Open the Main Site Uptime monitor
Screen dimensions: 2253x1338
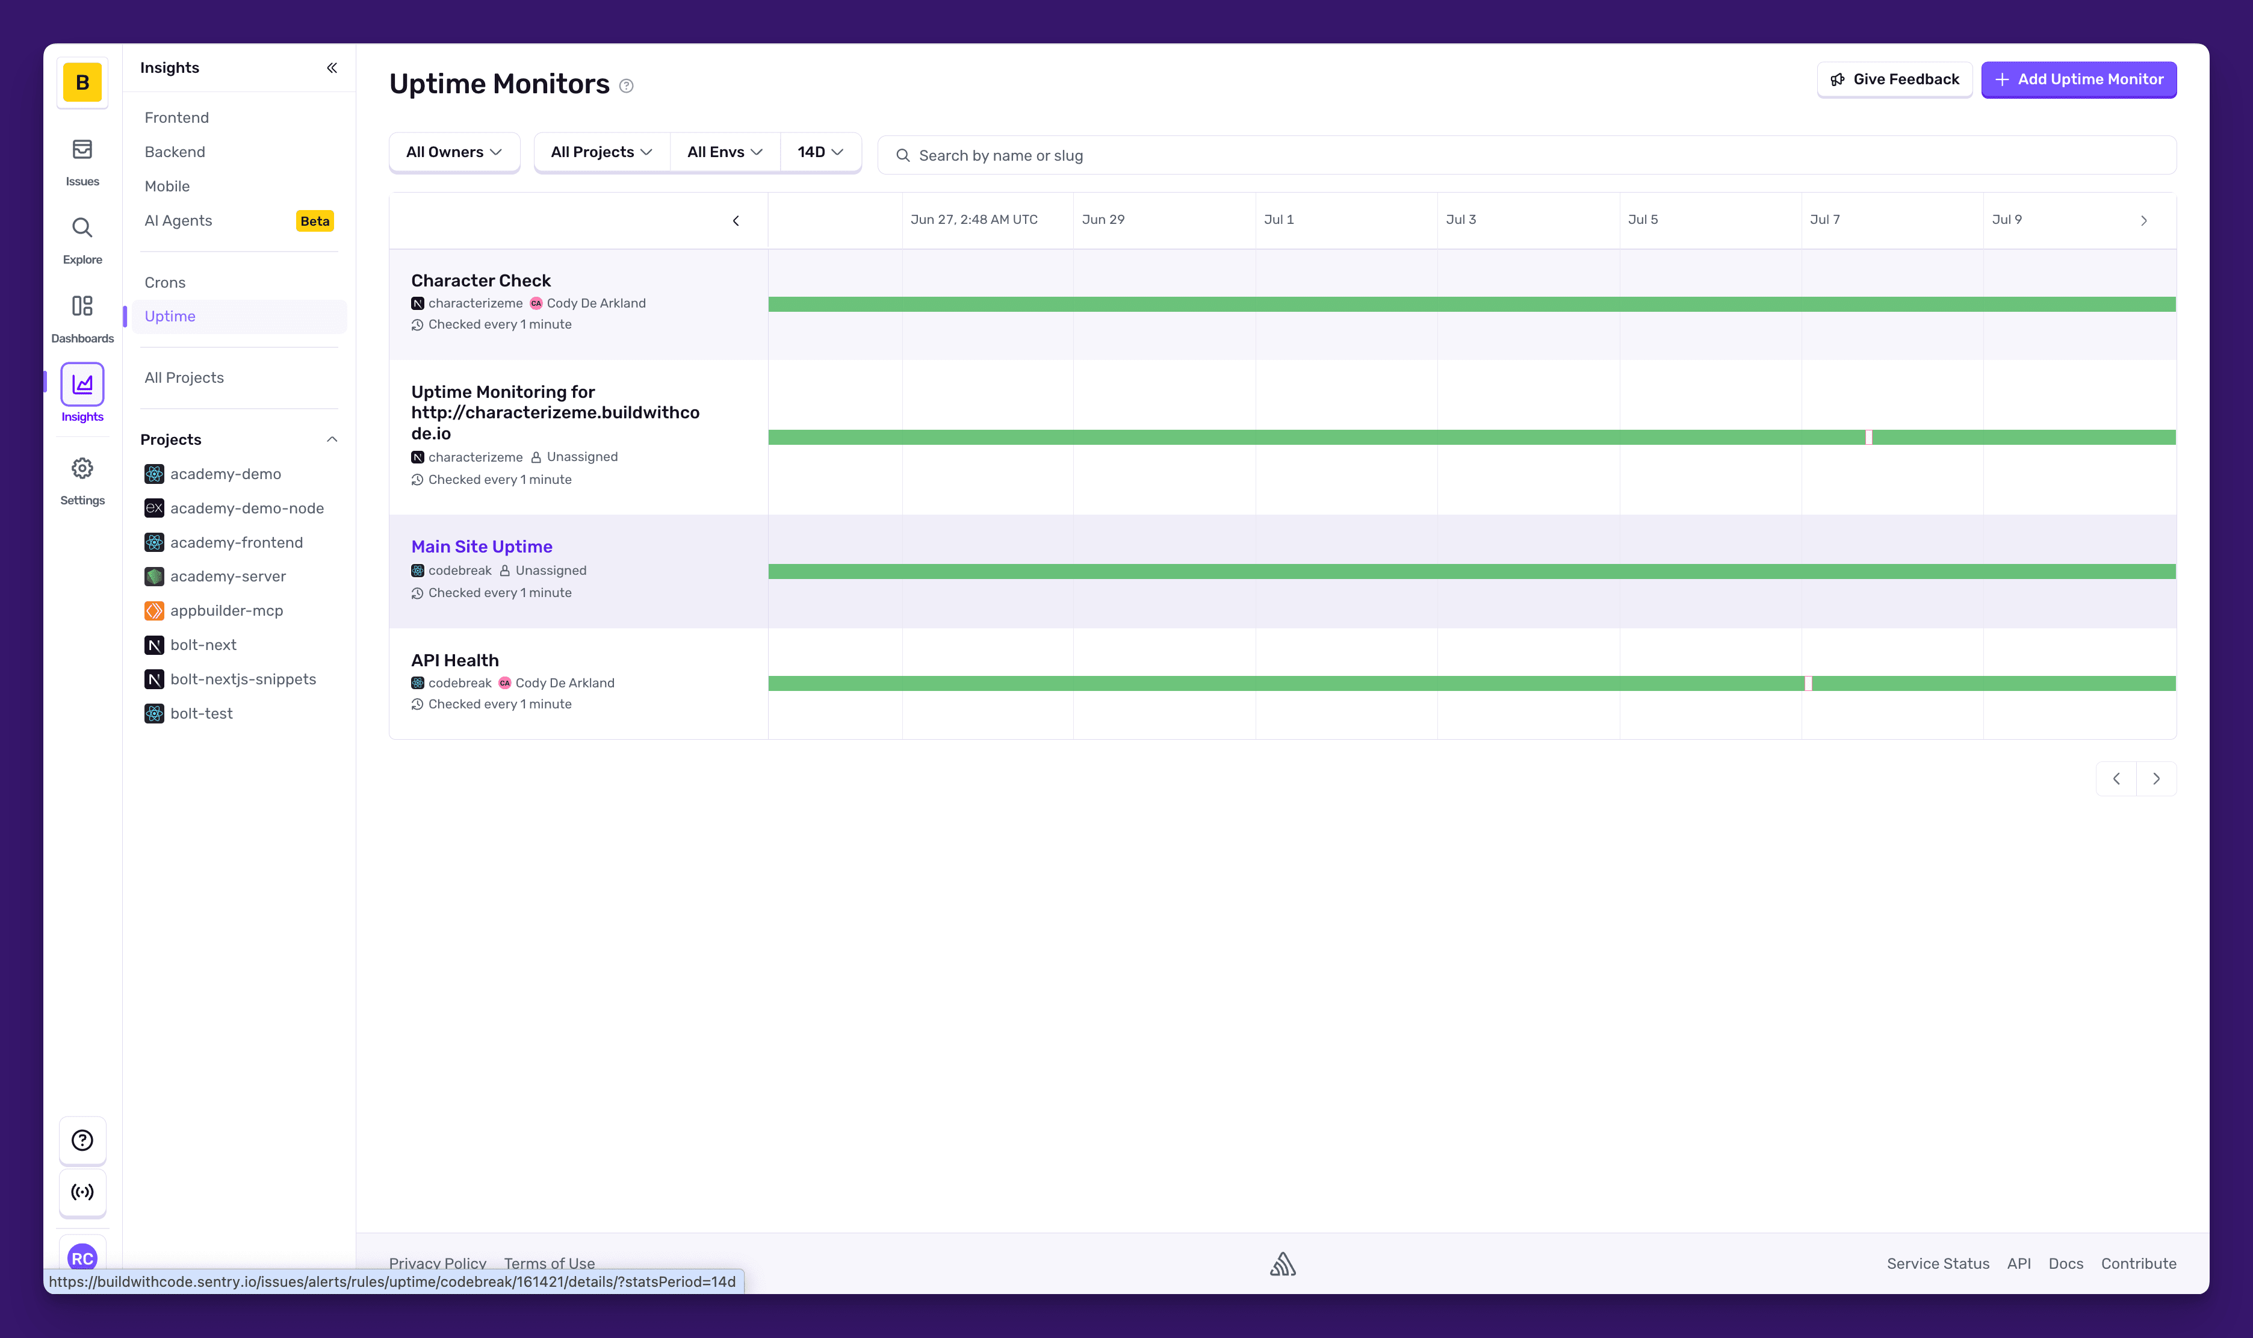pyautogui.click(x=482, y=547)
